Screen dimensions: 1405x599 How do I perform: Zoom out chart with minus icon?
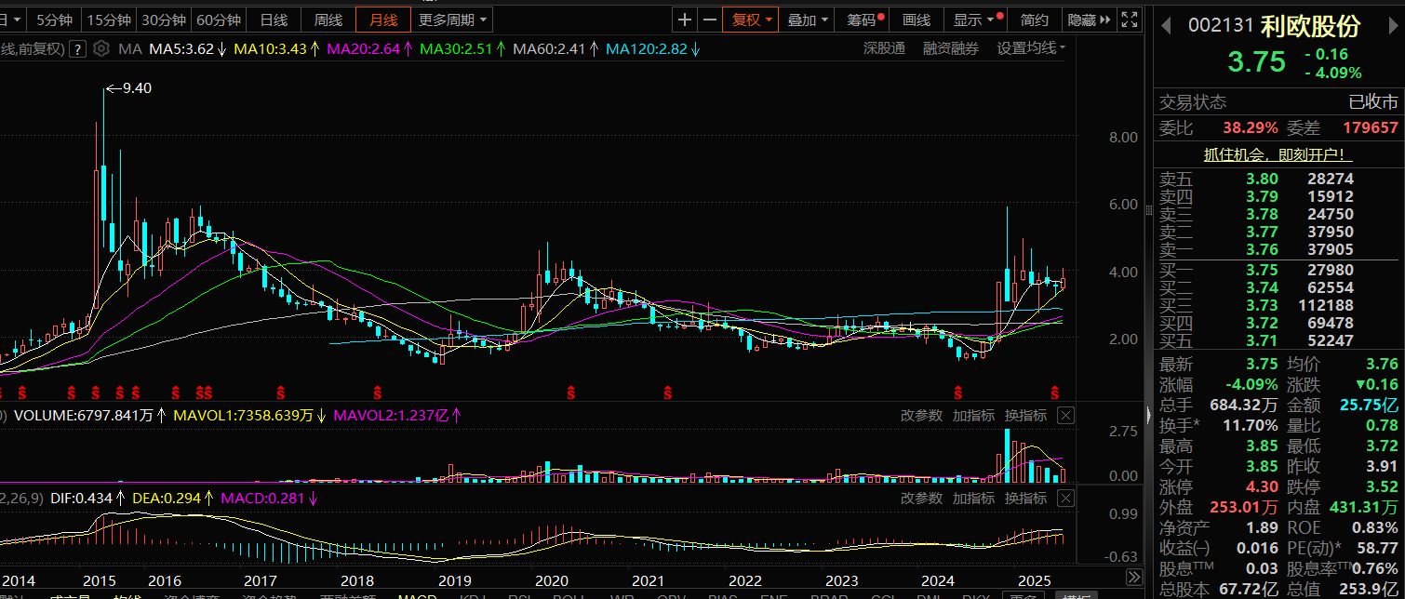tap(709, 20)
